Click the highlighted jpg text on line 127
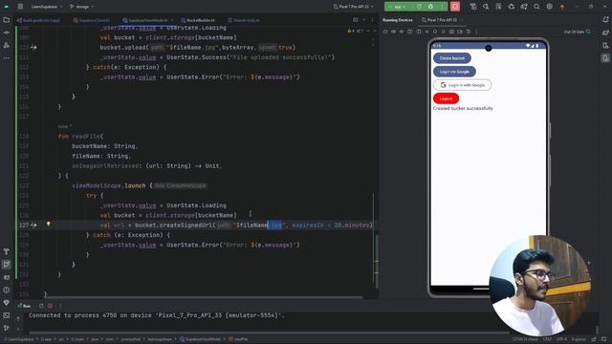 [276, 226]
